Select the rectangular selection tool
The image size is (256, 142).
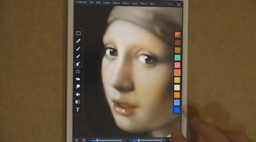pyautogui.click(x=78, y=33)
